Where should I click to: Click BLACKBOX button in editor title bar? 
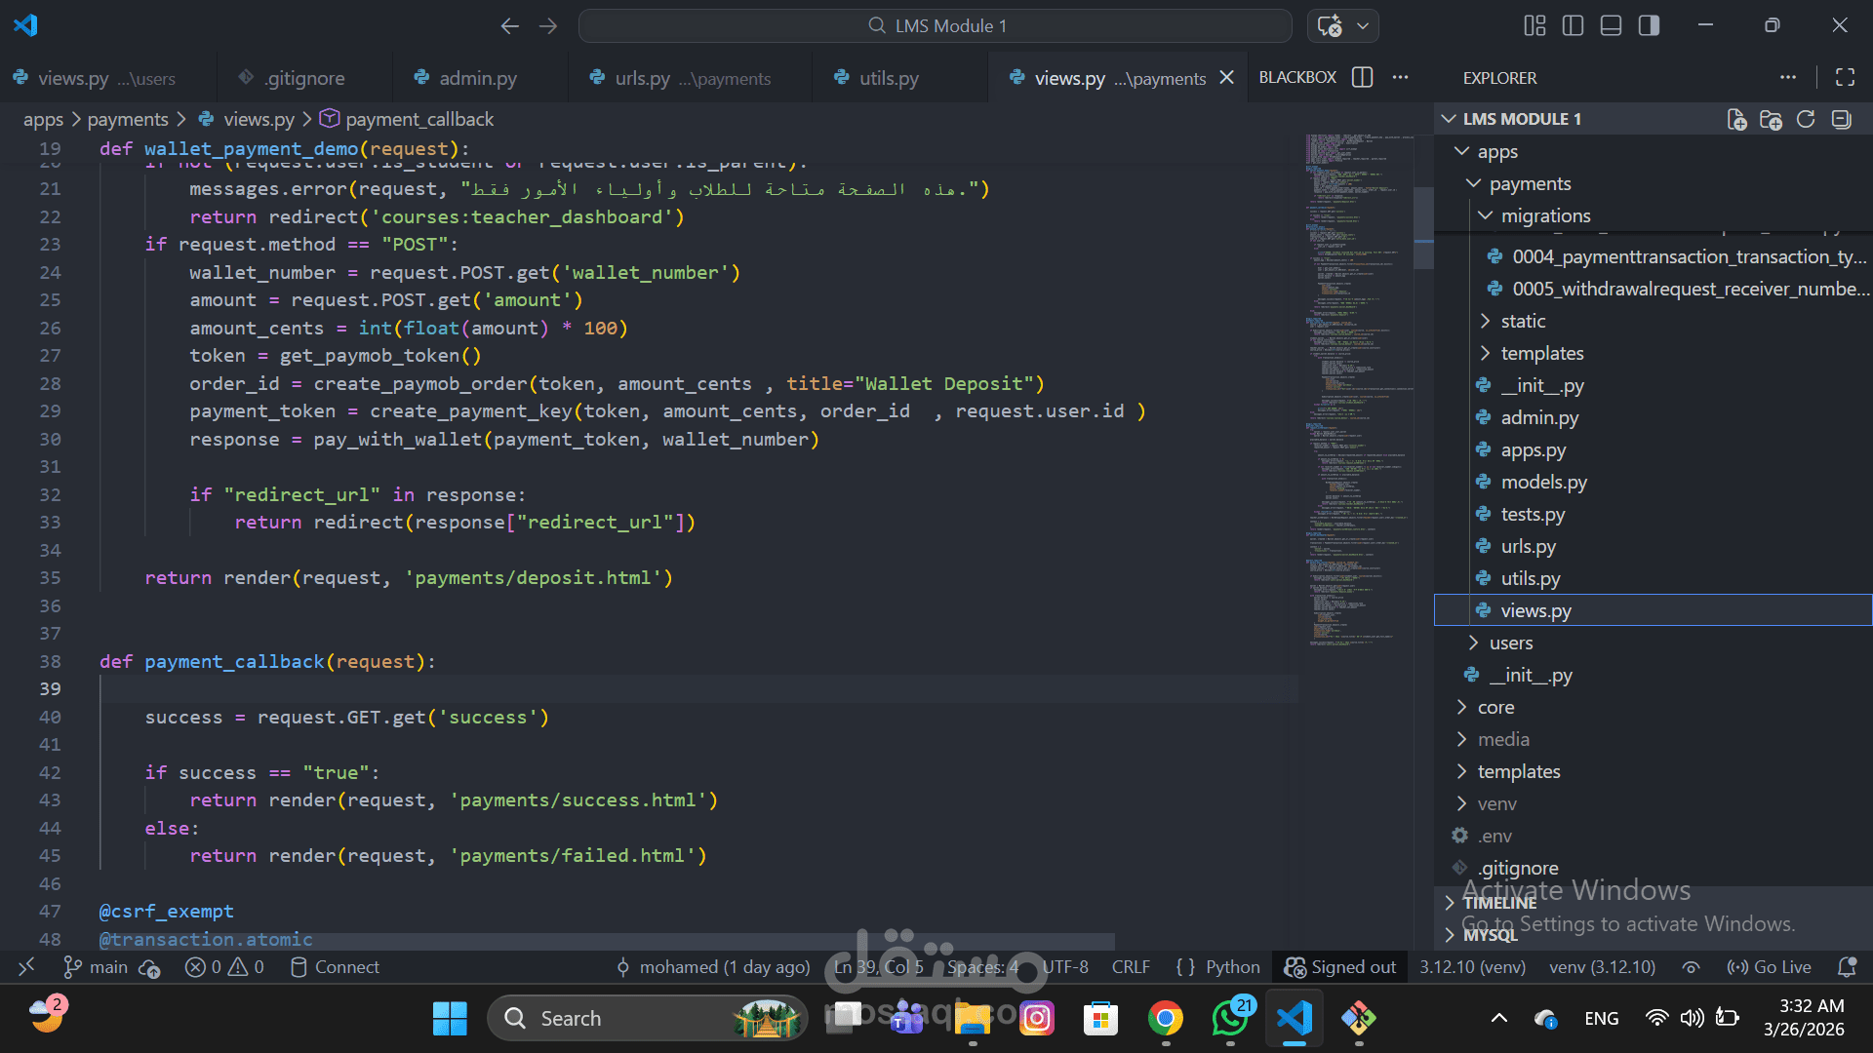(x=1297, y=78)
